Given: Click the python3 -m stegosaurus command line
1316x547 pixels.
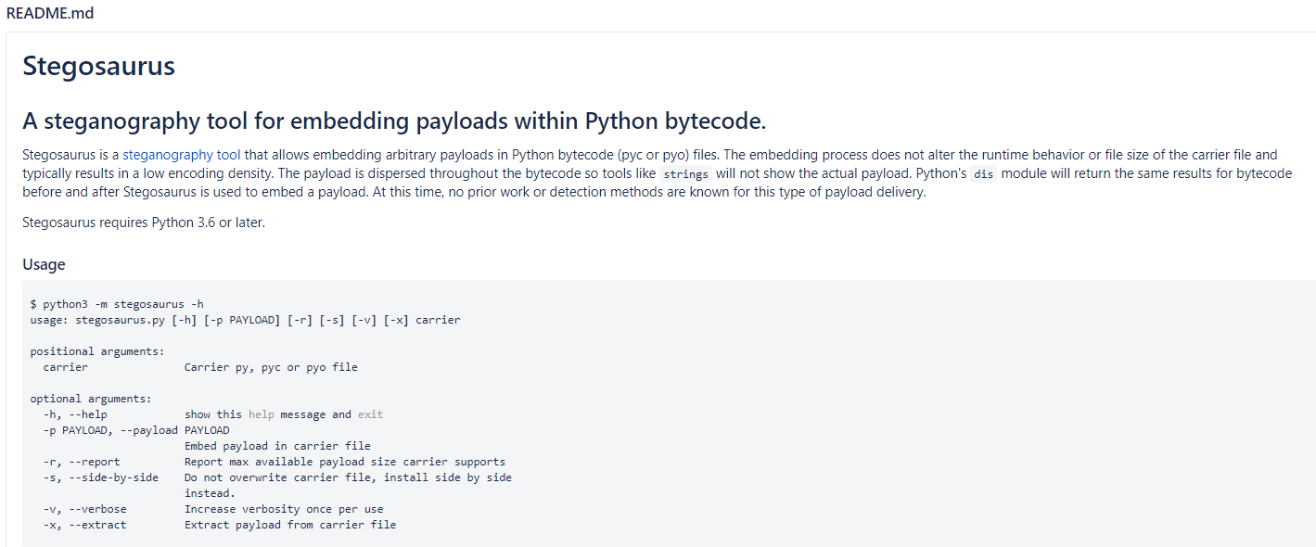Looking at the screenshot, I should coord(117,304).
